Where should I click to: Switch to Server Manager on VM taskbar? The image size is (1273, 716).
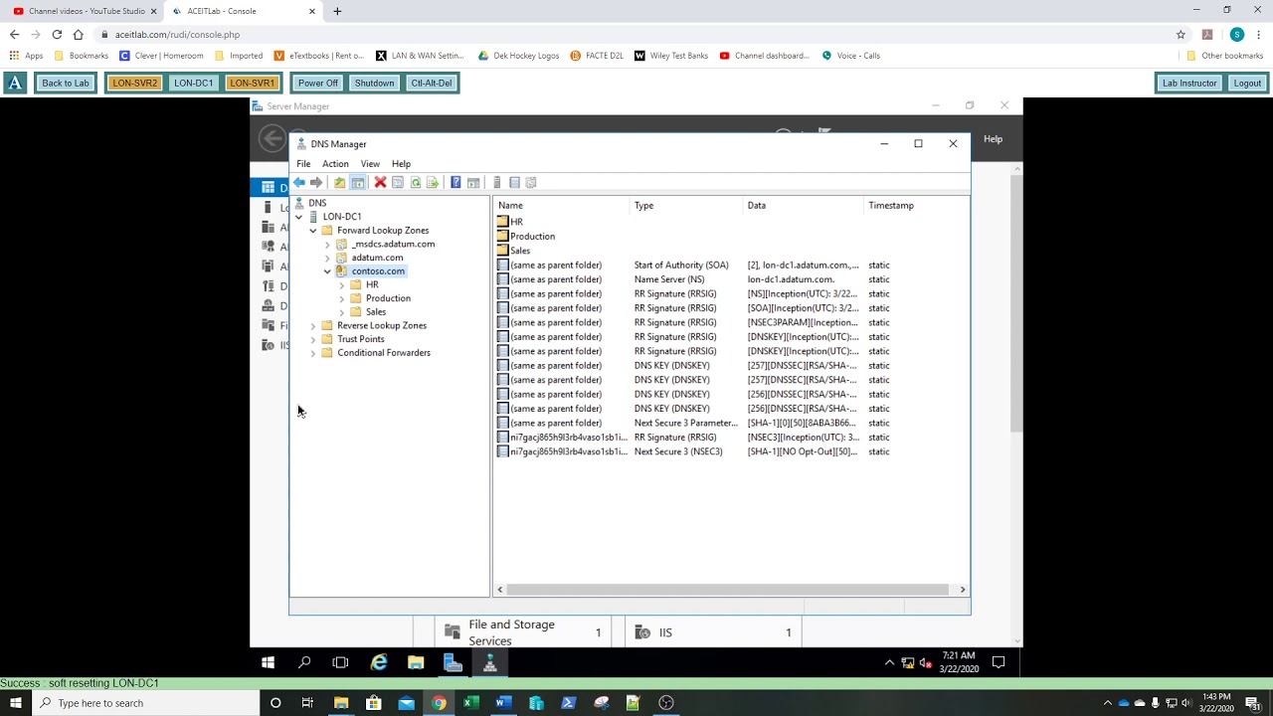click(x=453, y=662)
